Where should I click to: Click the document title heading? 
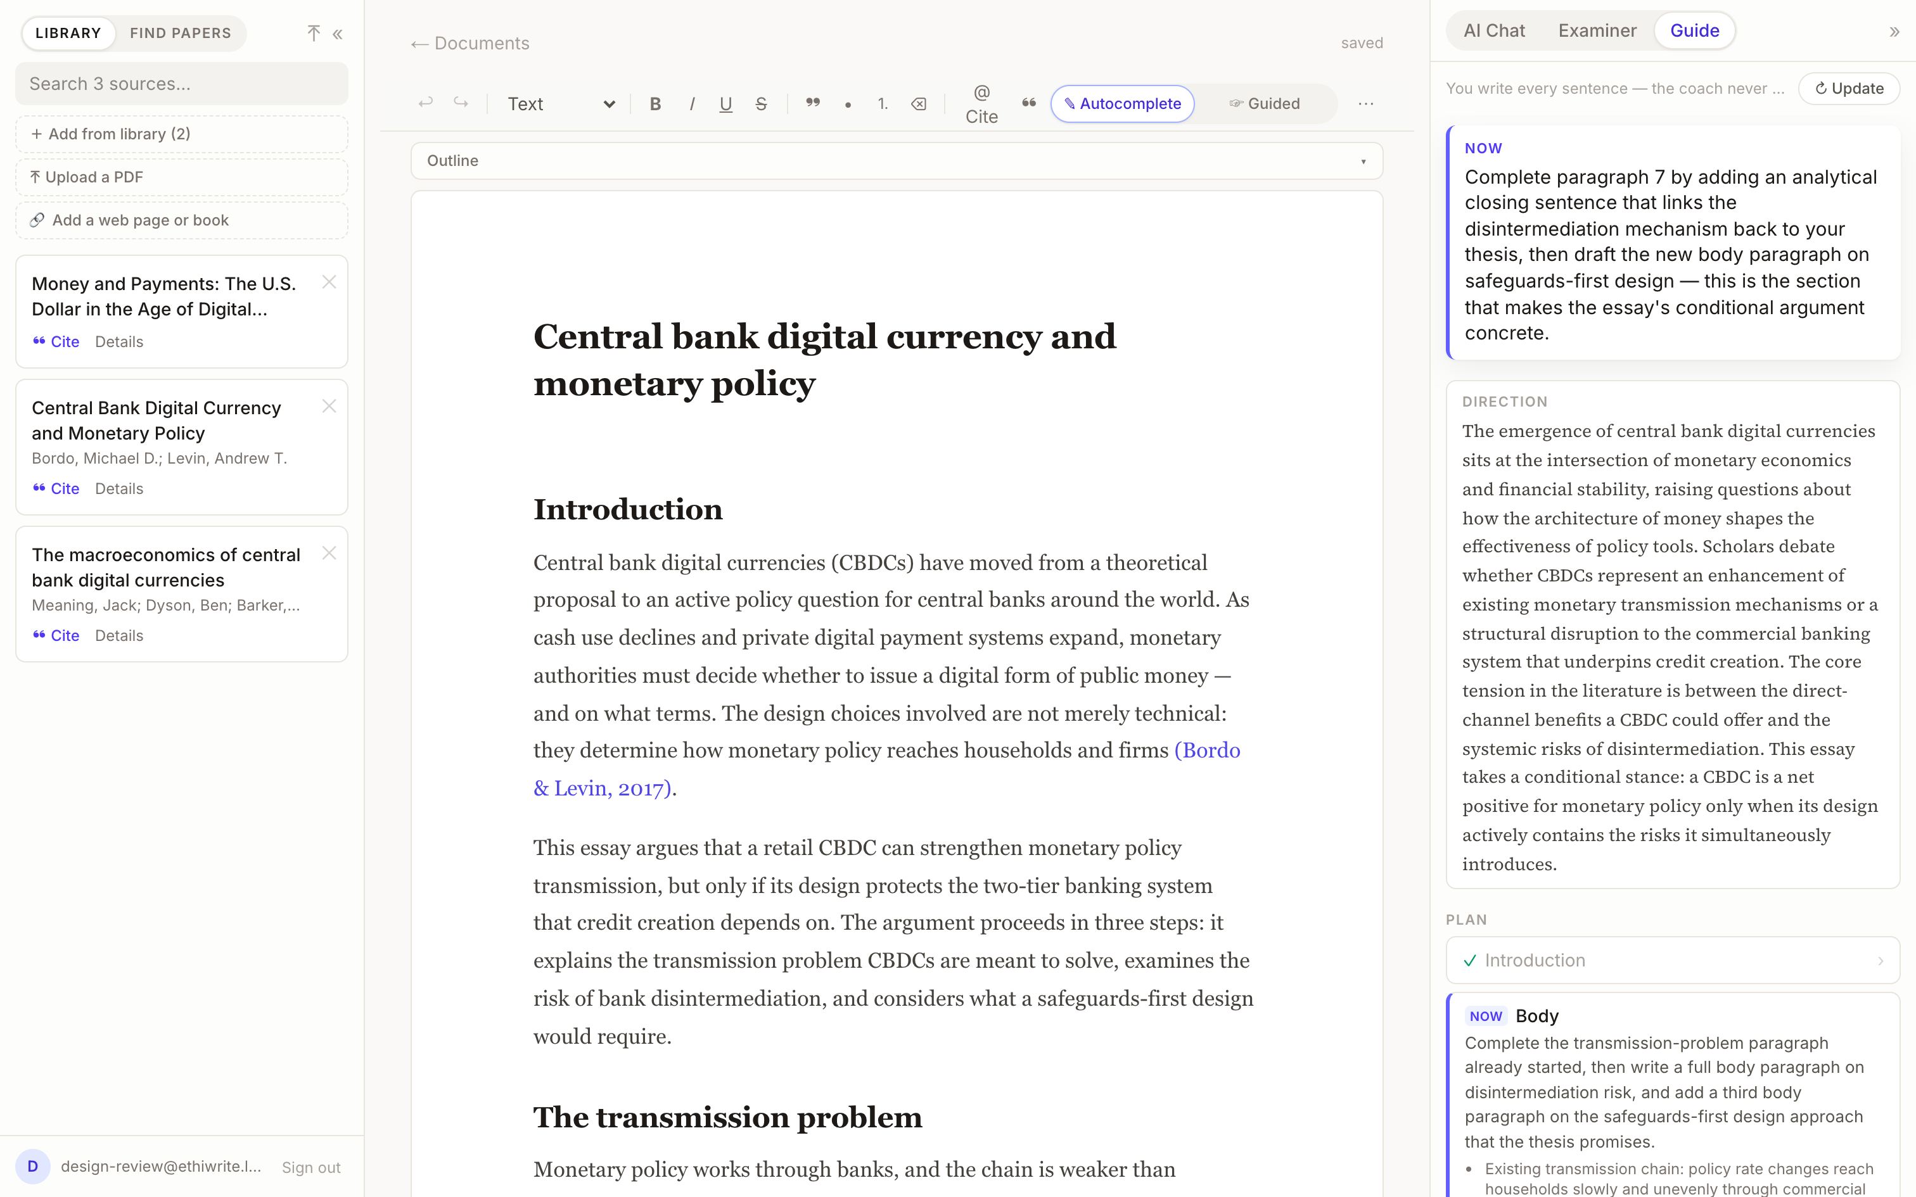point(824,360)
